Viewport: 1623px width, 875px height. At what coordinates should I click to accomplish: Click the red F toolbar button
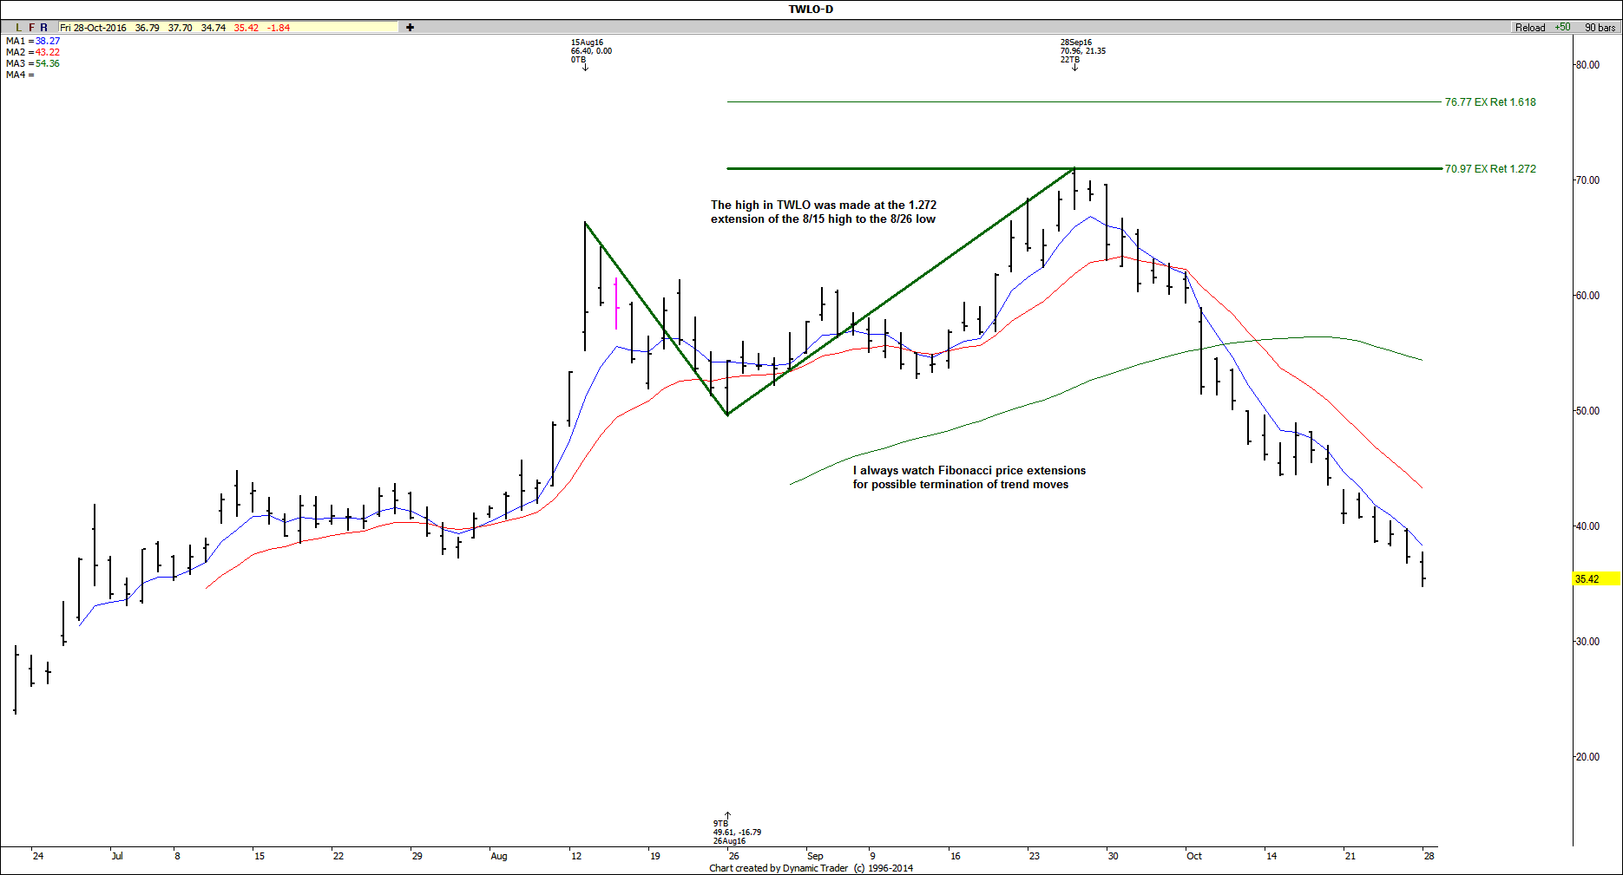(31, 28)
